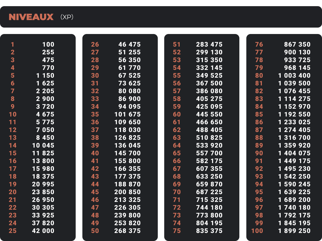Select the level 66 row number

point(177,161)
